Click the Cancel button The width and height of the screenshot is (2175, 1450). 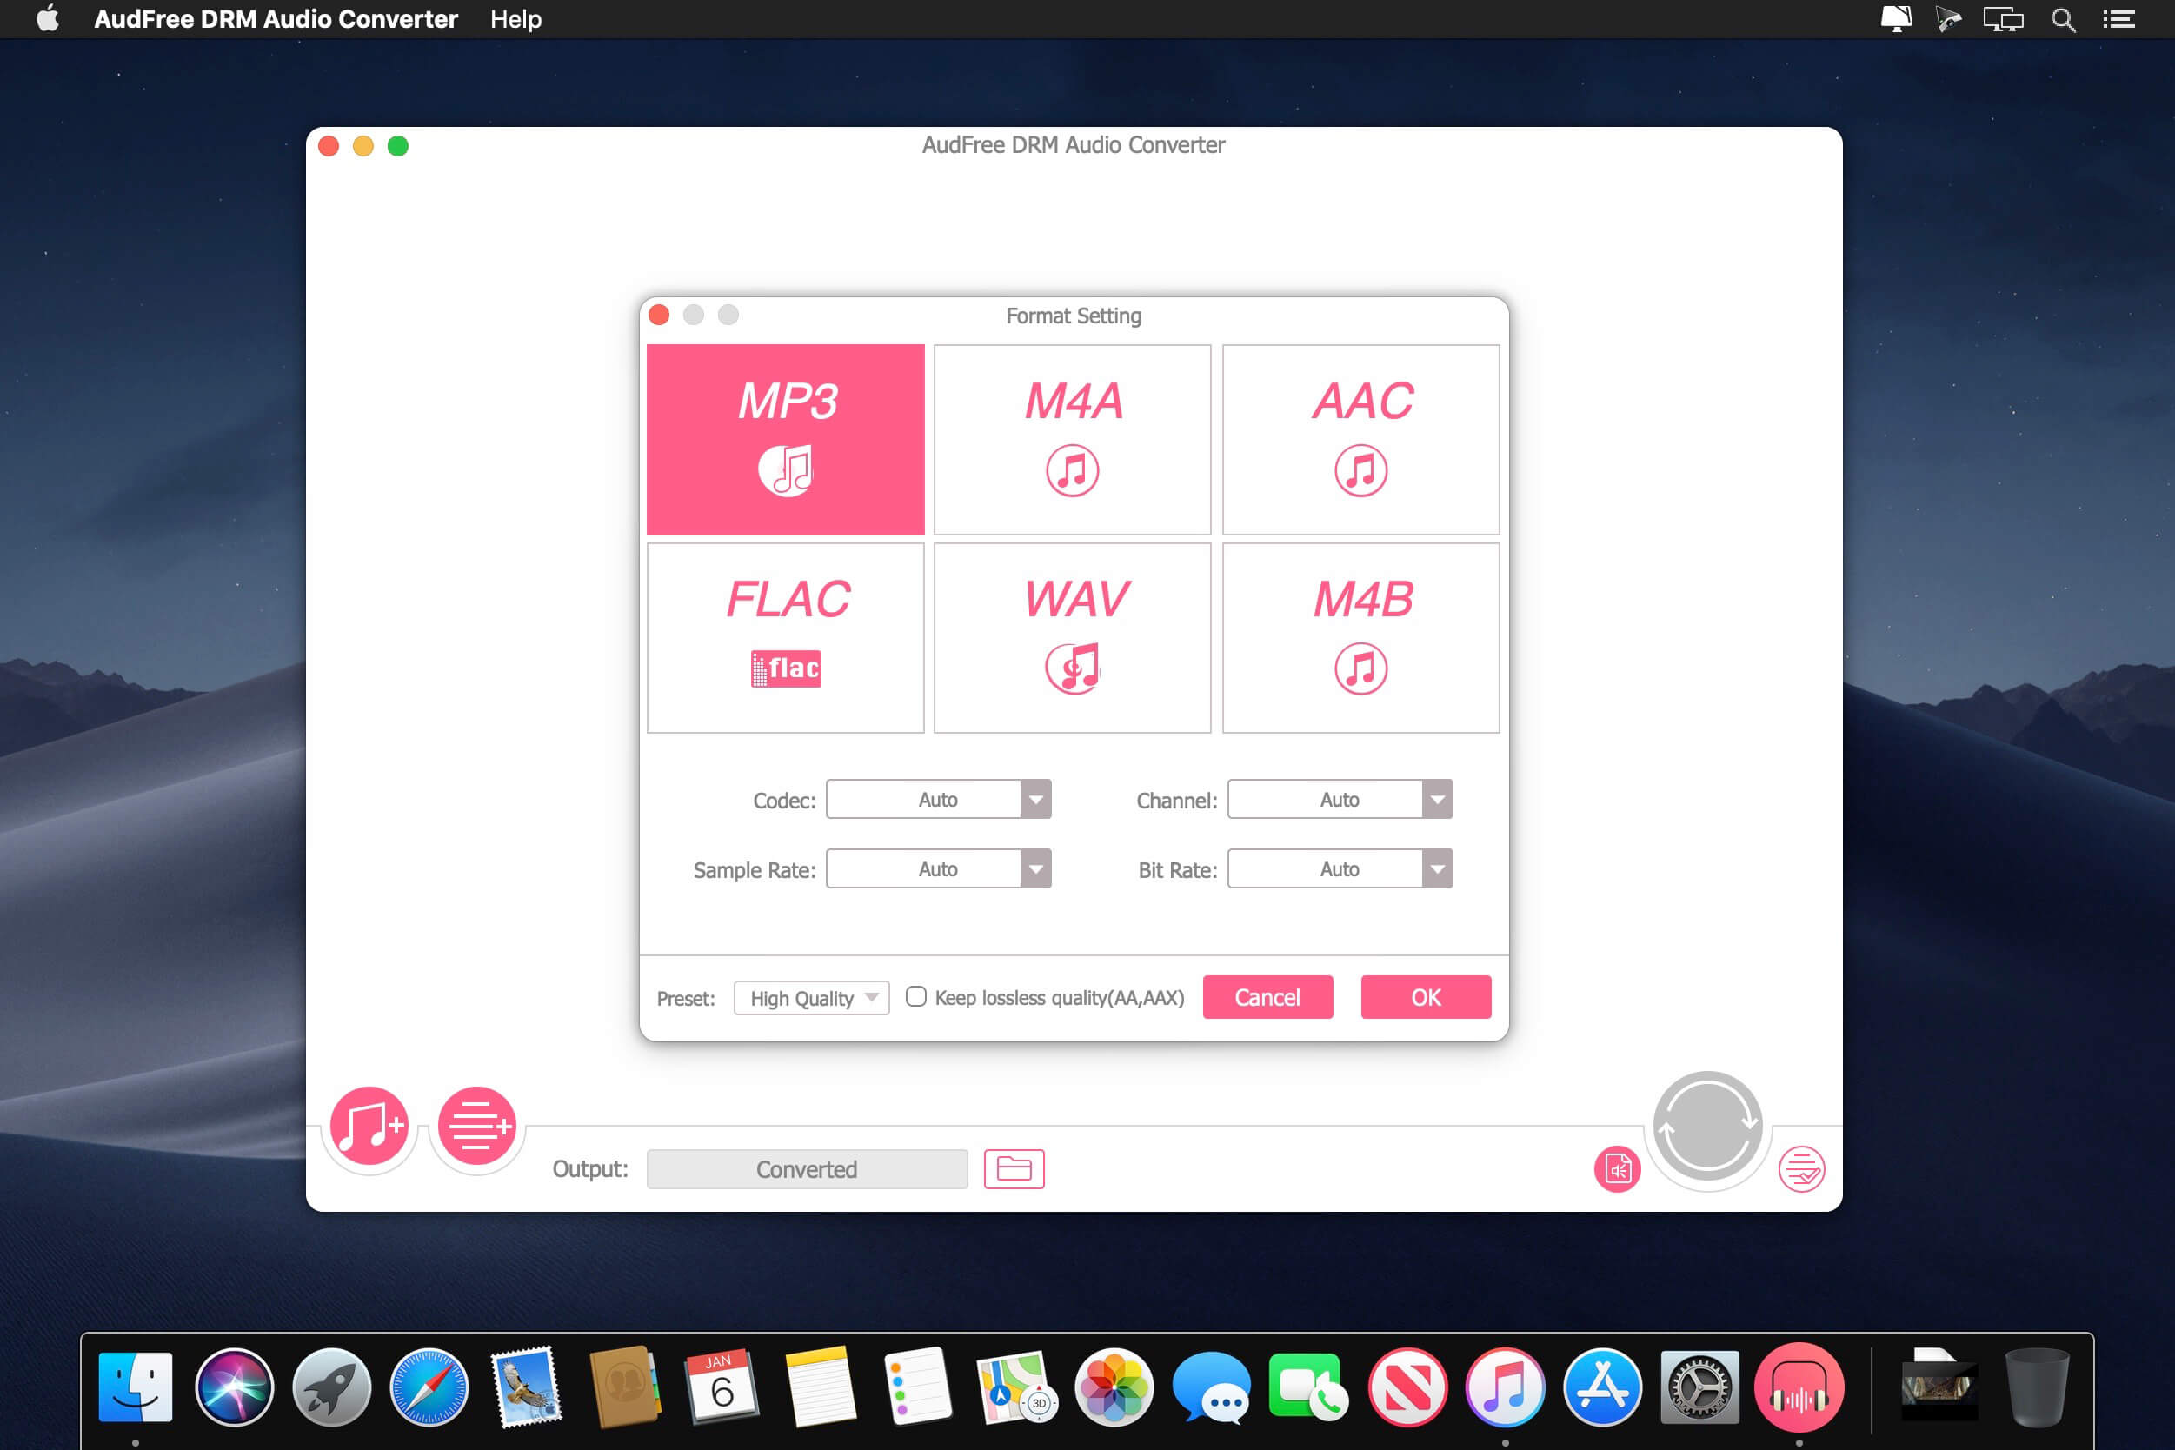[1267, 997]
